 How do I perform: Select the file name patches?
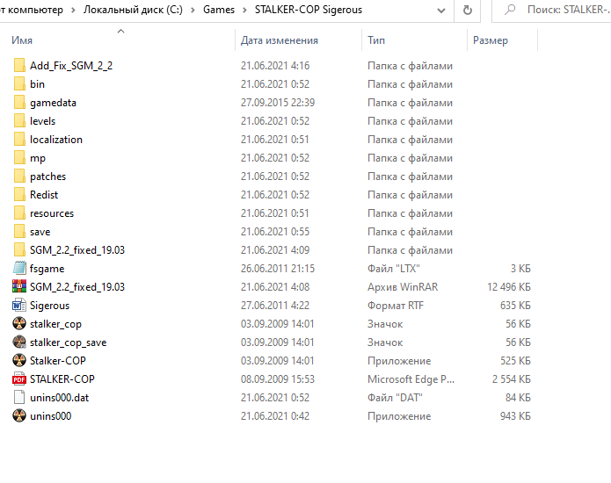pos(48,177)
